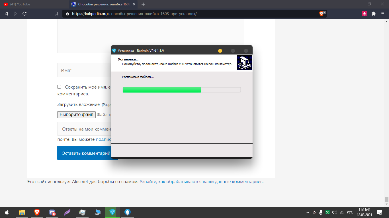389x218 pixels.
Task: Click the page vertical scrollbar thumb
Action: point(386,199)
